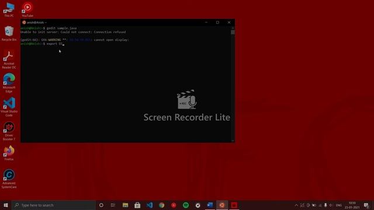Open Task View on the taskbar

[113, 205]
